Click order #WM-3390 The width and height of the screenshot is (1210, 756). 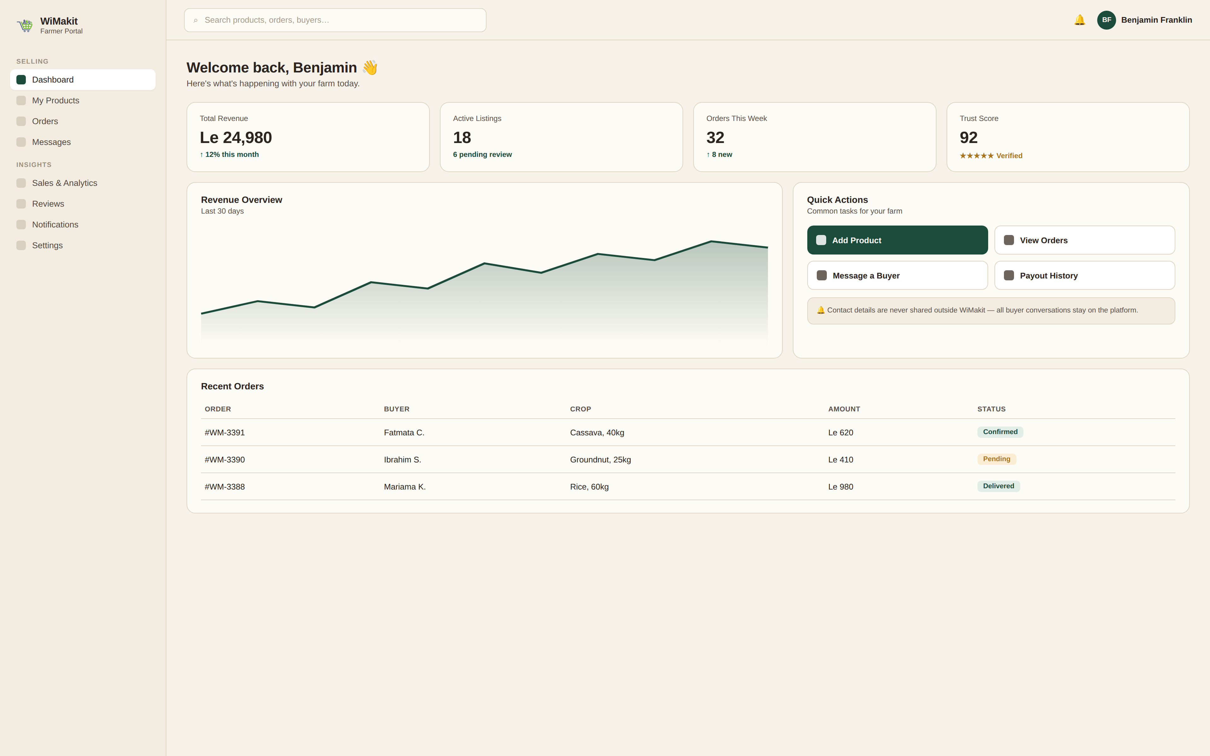coord(224,460)
